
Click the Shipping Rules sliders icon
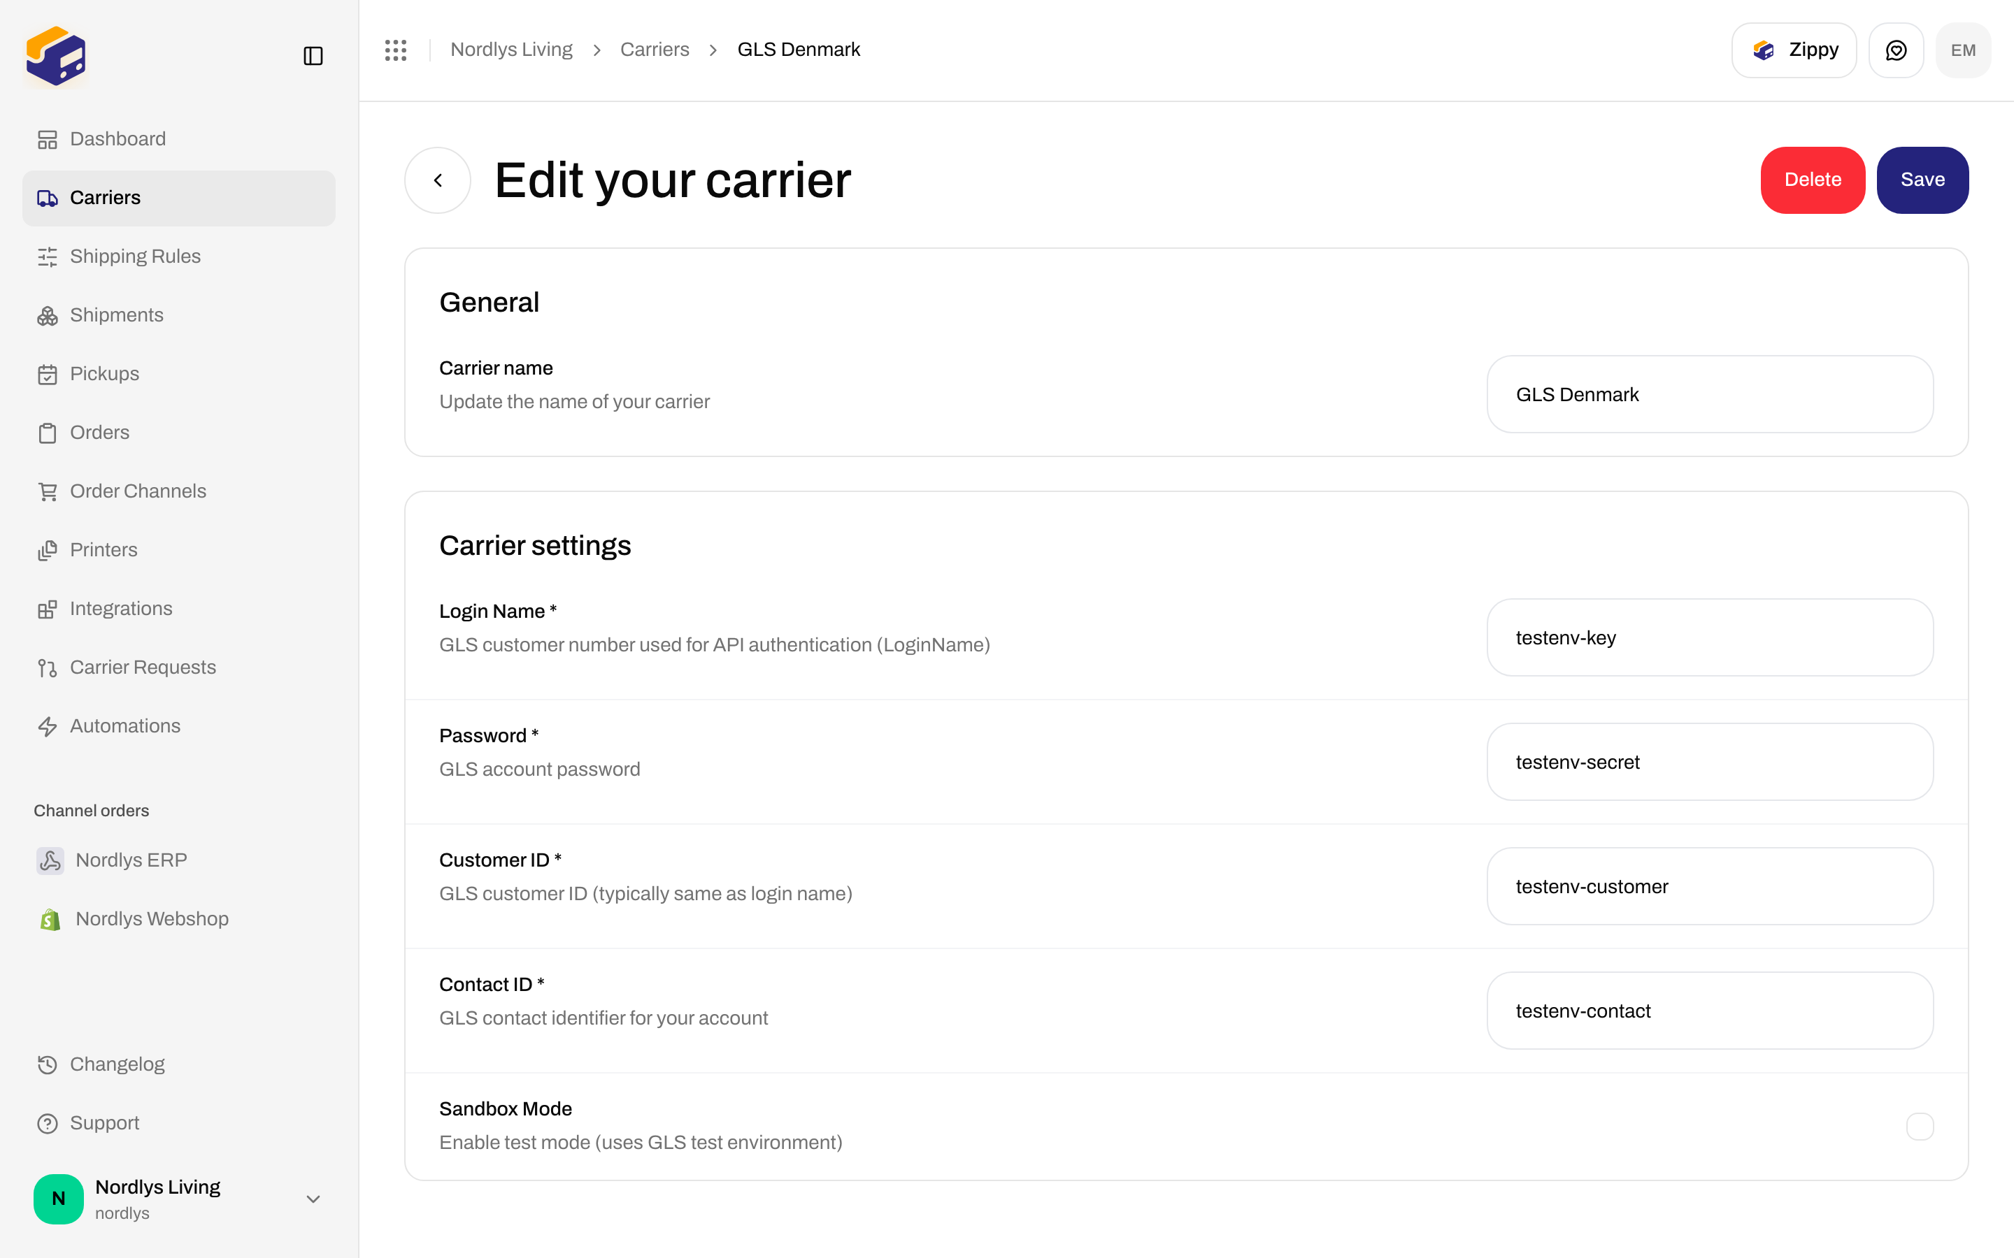(48, 256)
